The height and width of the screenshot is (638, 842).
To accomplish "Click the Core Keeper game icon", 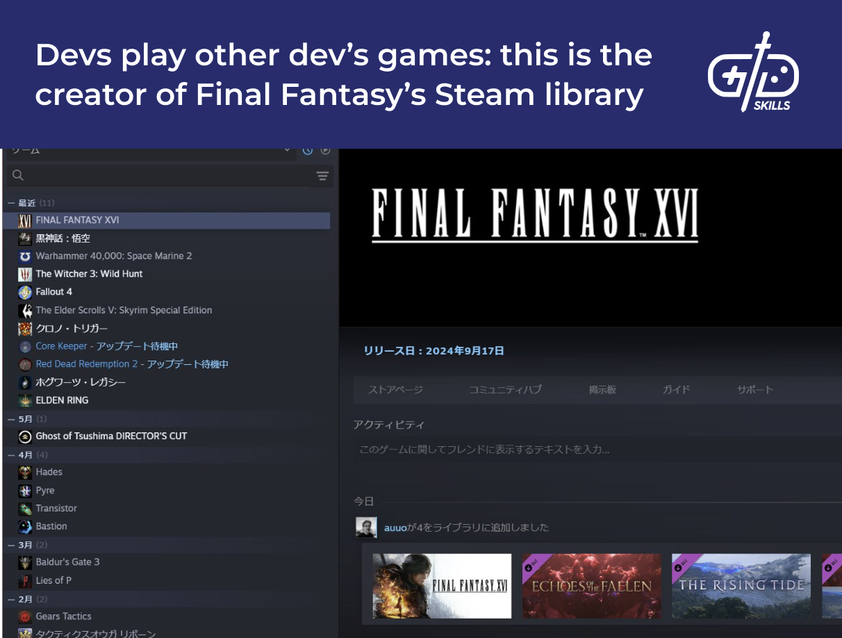I will [x=25, y=346].
